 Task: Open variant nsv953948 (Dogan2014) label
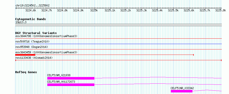[32, 47]
